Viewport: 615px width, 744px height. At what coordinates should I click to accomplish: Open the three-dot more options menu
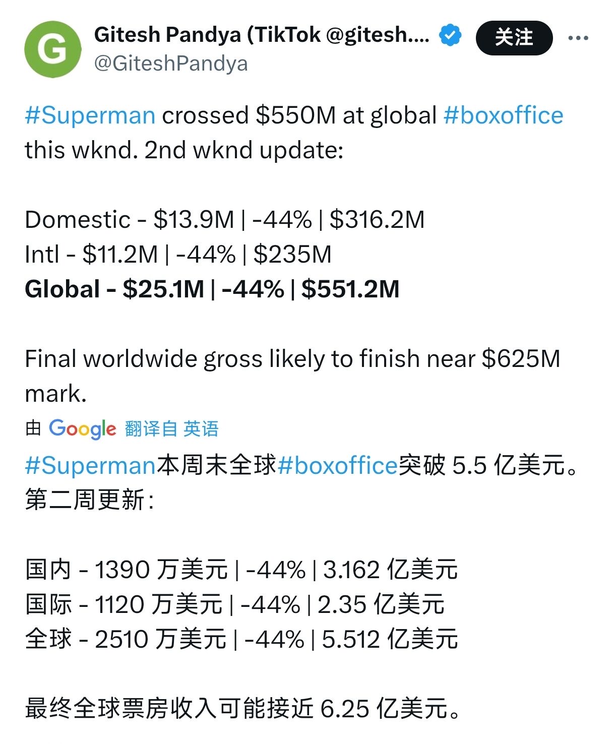pyautogui.click(x=578, y=38)
